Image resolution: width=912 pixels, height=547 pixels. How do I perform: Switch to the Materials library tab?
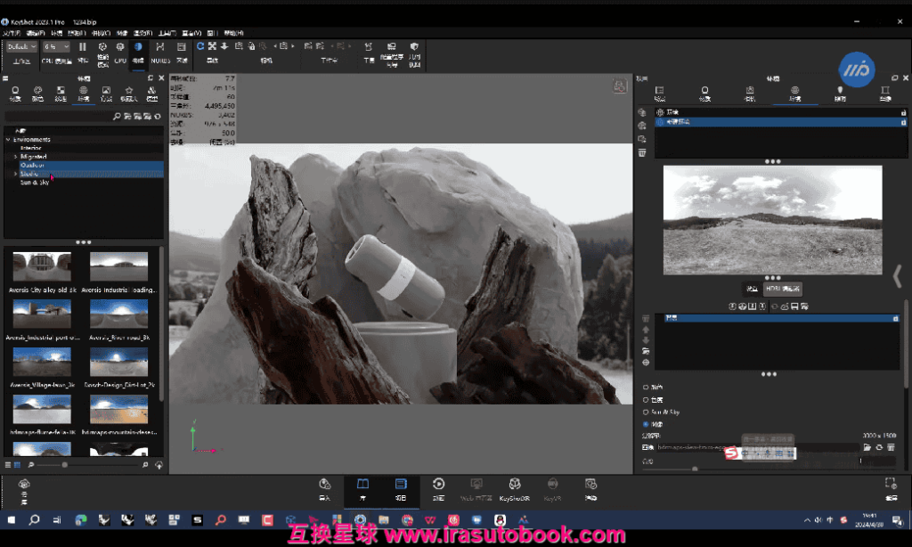[15, 94]
